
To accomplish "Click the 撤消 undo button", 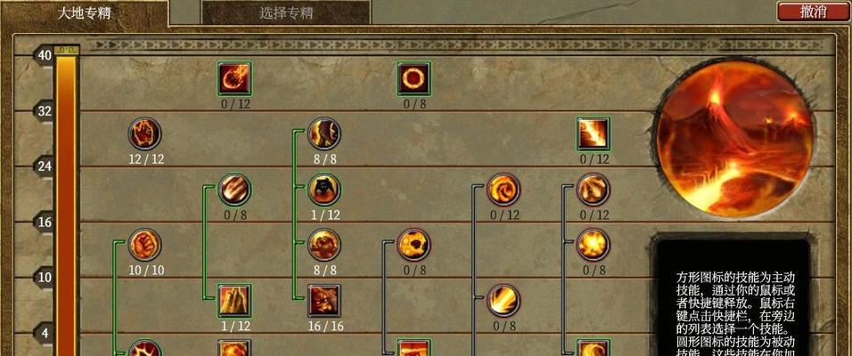I will (x=814, y=12).
